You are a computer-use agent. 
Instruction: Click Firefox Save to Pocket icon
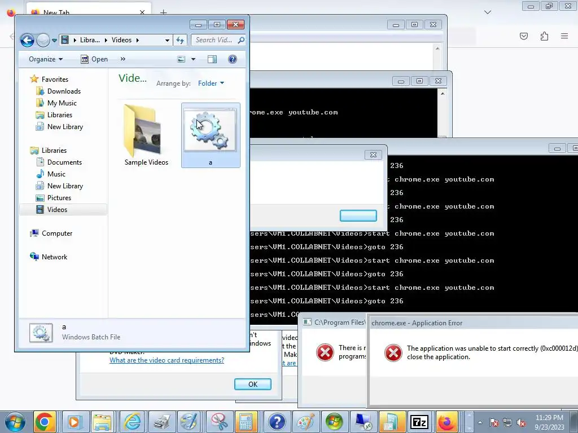[x=523, y=36]
